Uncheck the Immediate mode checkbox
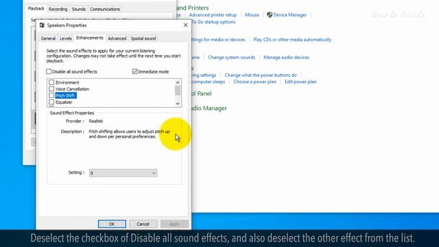Viewport: 439px width, 247px height. pos(134,71)
